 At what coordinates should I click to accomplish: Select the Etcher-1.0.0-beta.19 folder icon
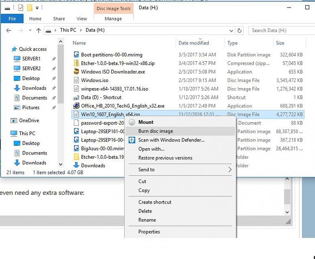[x=76, y=157]
